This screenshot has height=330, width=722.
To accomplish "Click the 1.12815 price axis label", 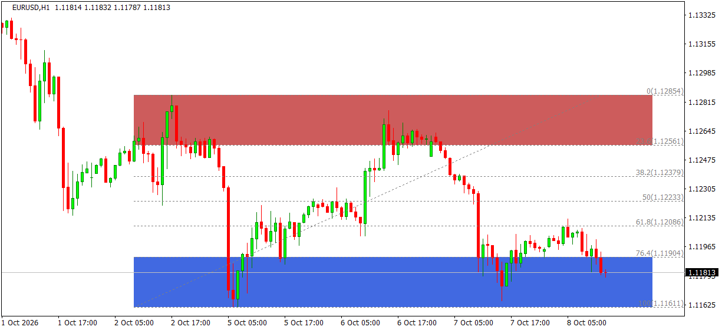I will pyautogui.click(x=701, y=103).
